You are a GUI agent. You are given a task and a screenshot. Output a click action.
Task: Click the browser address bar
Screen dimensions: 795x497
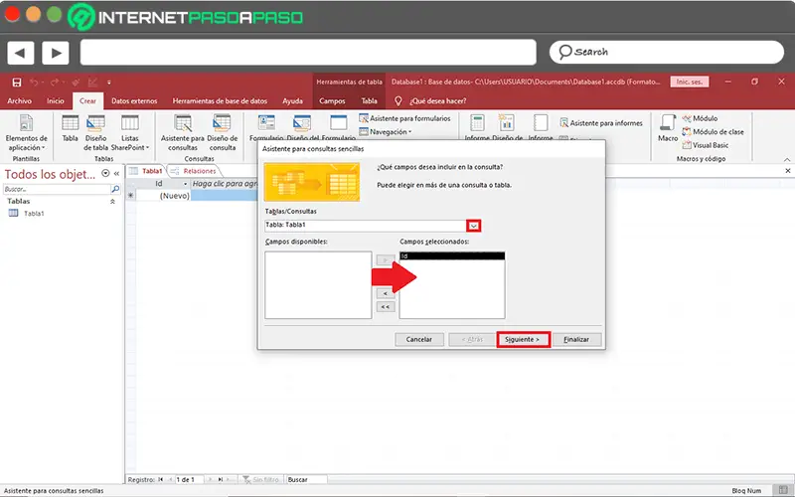pos(308,53)
